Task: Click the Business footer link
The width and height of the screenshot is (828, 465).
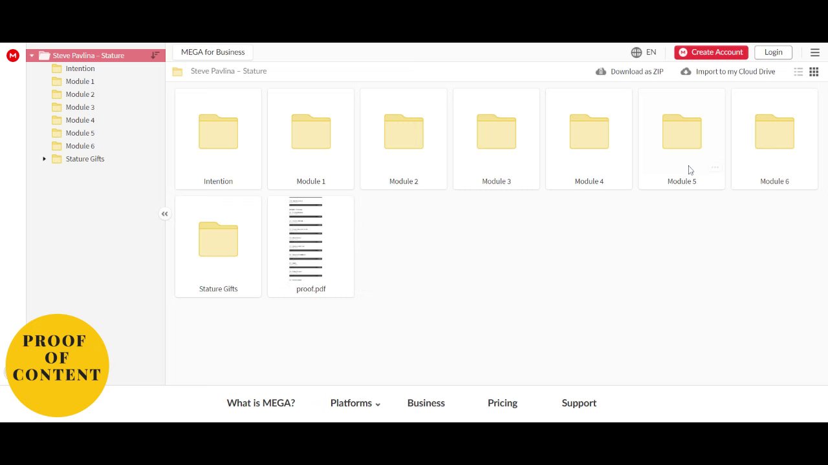Action: pos(426,403)
